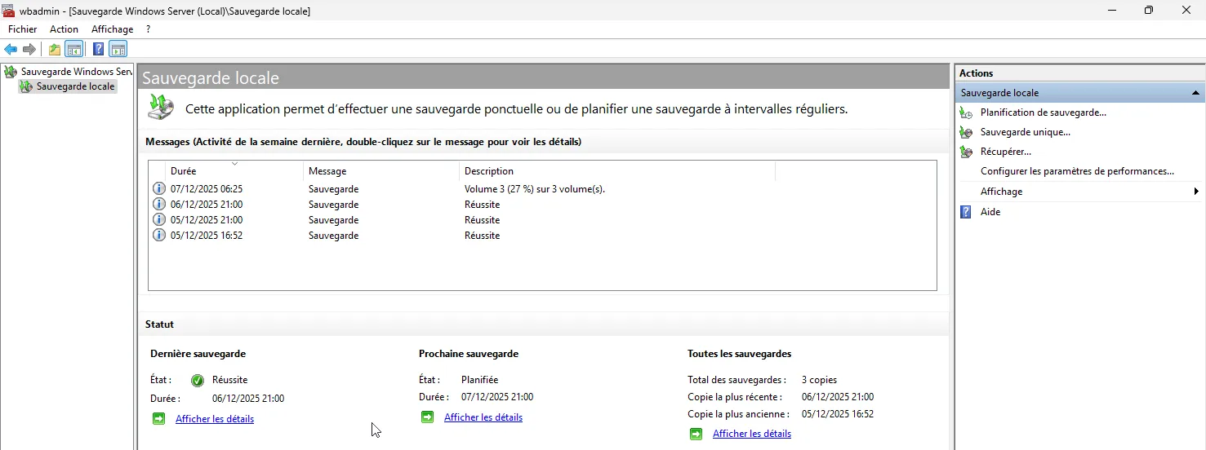Click Copie la plus ancienne value 05/12/2025 16:52
The width and height of the screenshot is (1206, 450).
point(837,414)
